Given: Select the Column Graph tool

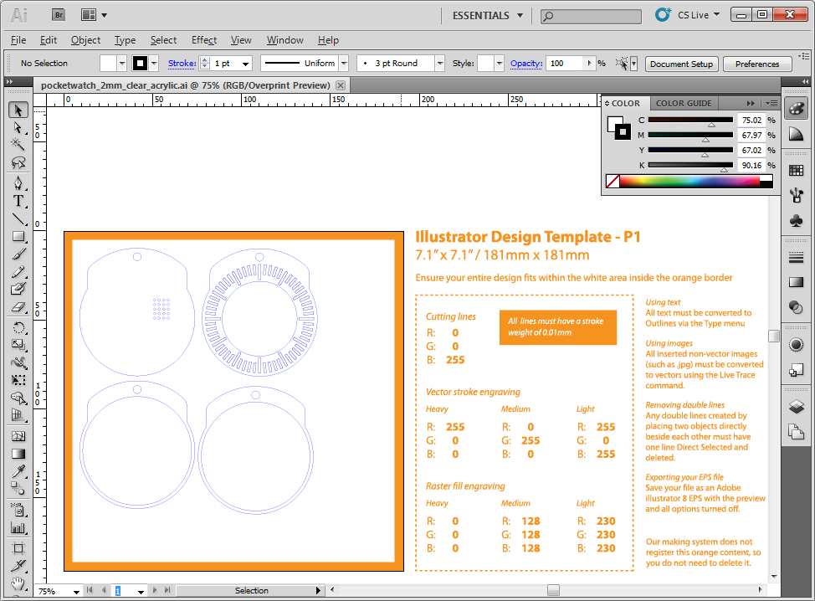Looking at the screenshot, I should point(18,527).
